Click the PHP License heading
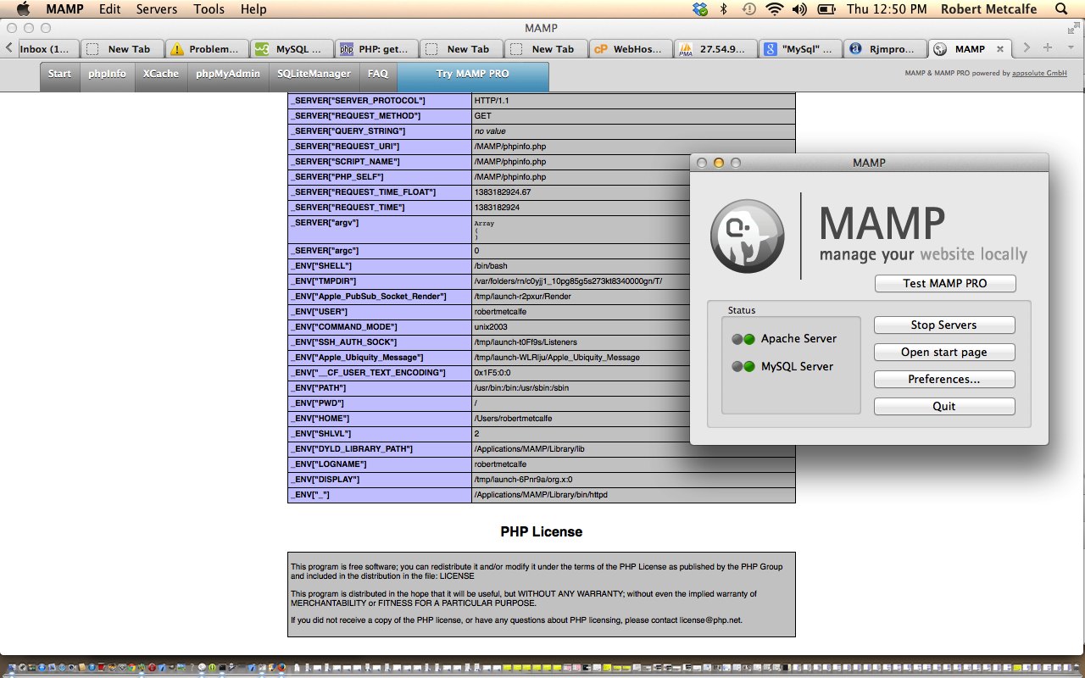Image resolution: width=1085 pixels, height=678 pixels. click(542, 532)
